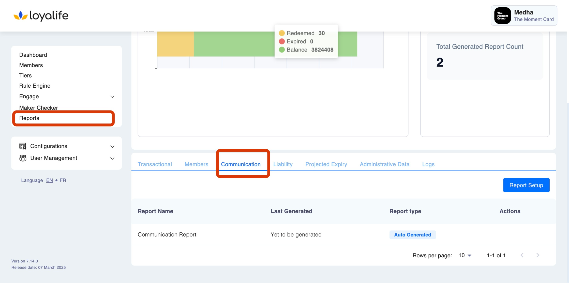Click the User Management people icon

coord(23,158)
